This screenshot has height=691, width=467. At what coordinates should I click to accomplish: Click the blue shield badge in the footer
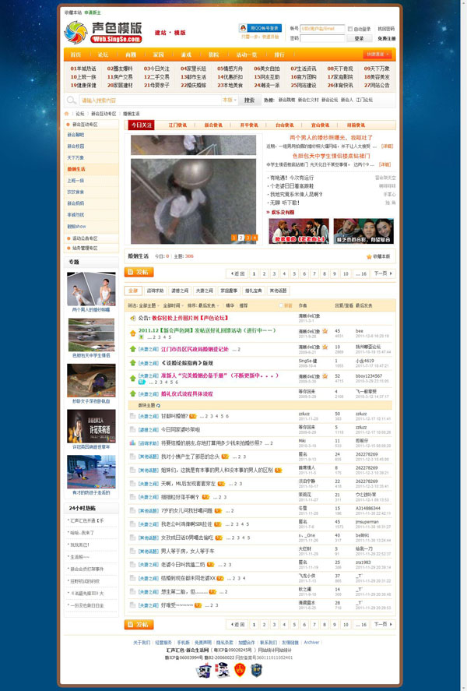coord(257,670)
